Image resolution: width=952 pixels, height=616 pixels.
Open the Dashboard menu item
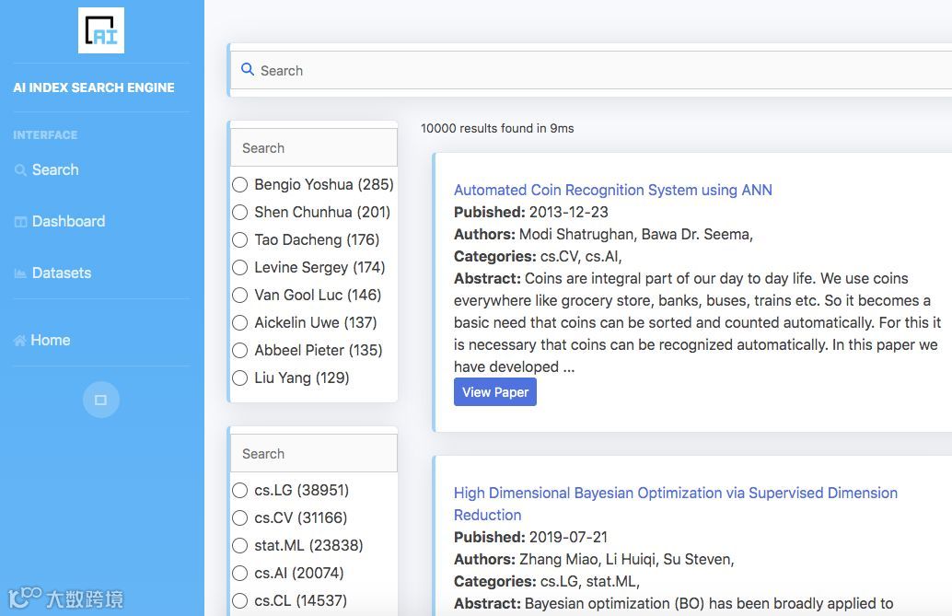pyautogui.click(x=68, y=221)
